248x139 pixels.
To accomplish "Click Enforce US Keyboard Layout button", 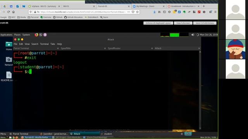I will pyautogui.click(x=158, y=23).
